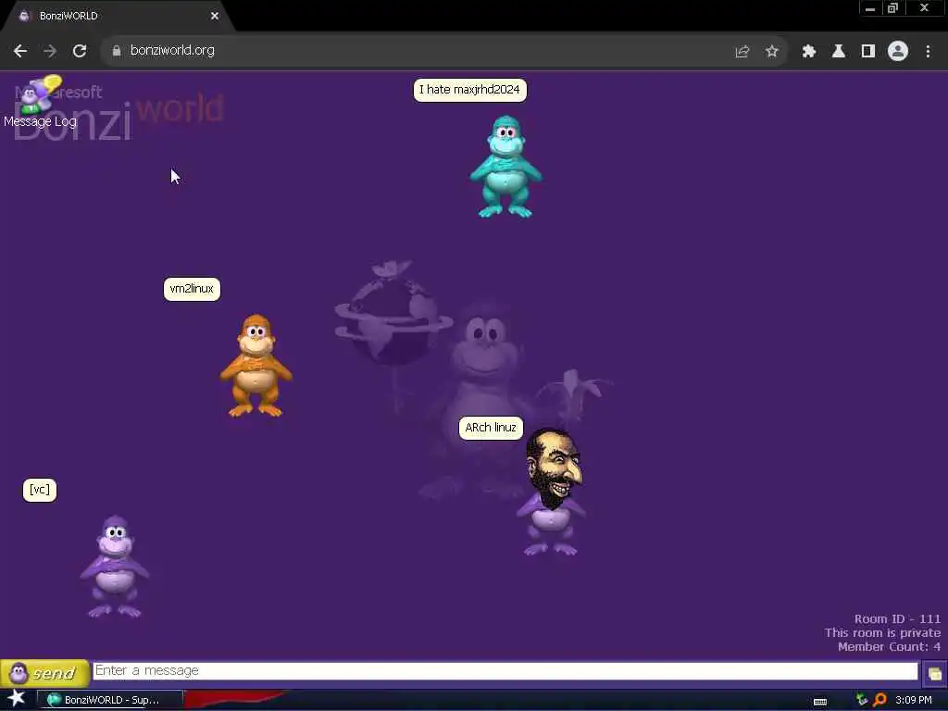Click the purple send button
The width and height of the screenshot is (948, 711).
pos(44,673)
